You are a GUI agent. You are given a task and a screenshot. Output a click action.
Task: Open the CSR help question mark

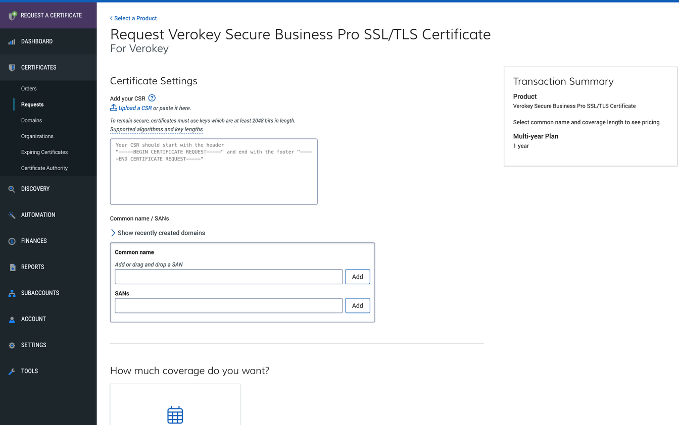pyautogui.click(x=151, y=98)
